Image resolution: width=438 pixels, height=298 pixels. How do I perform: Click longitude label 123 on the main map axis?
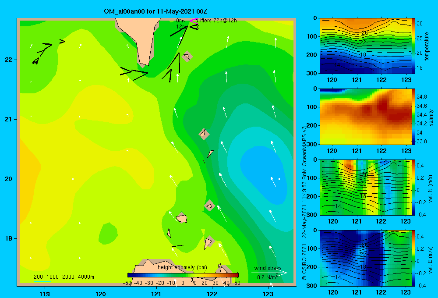tap(268, 294)
